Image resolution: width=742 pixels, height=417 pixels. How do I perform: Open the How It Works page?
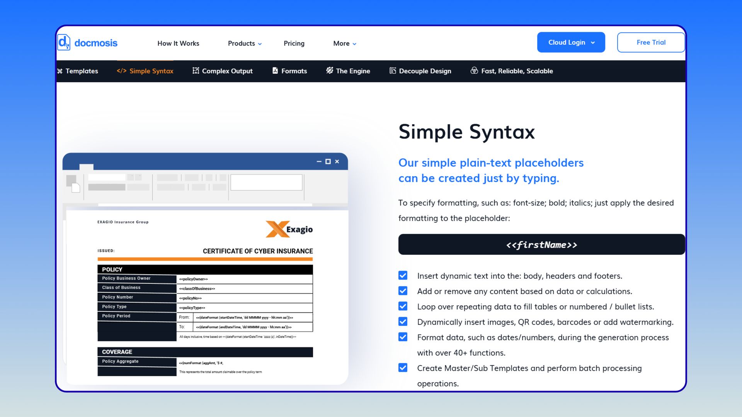[178, 44]
